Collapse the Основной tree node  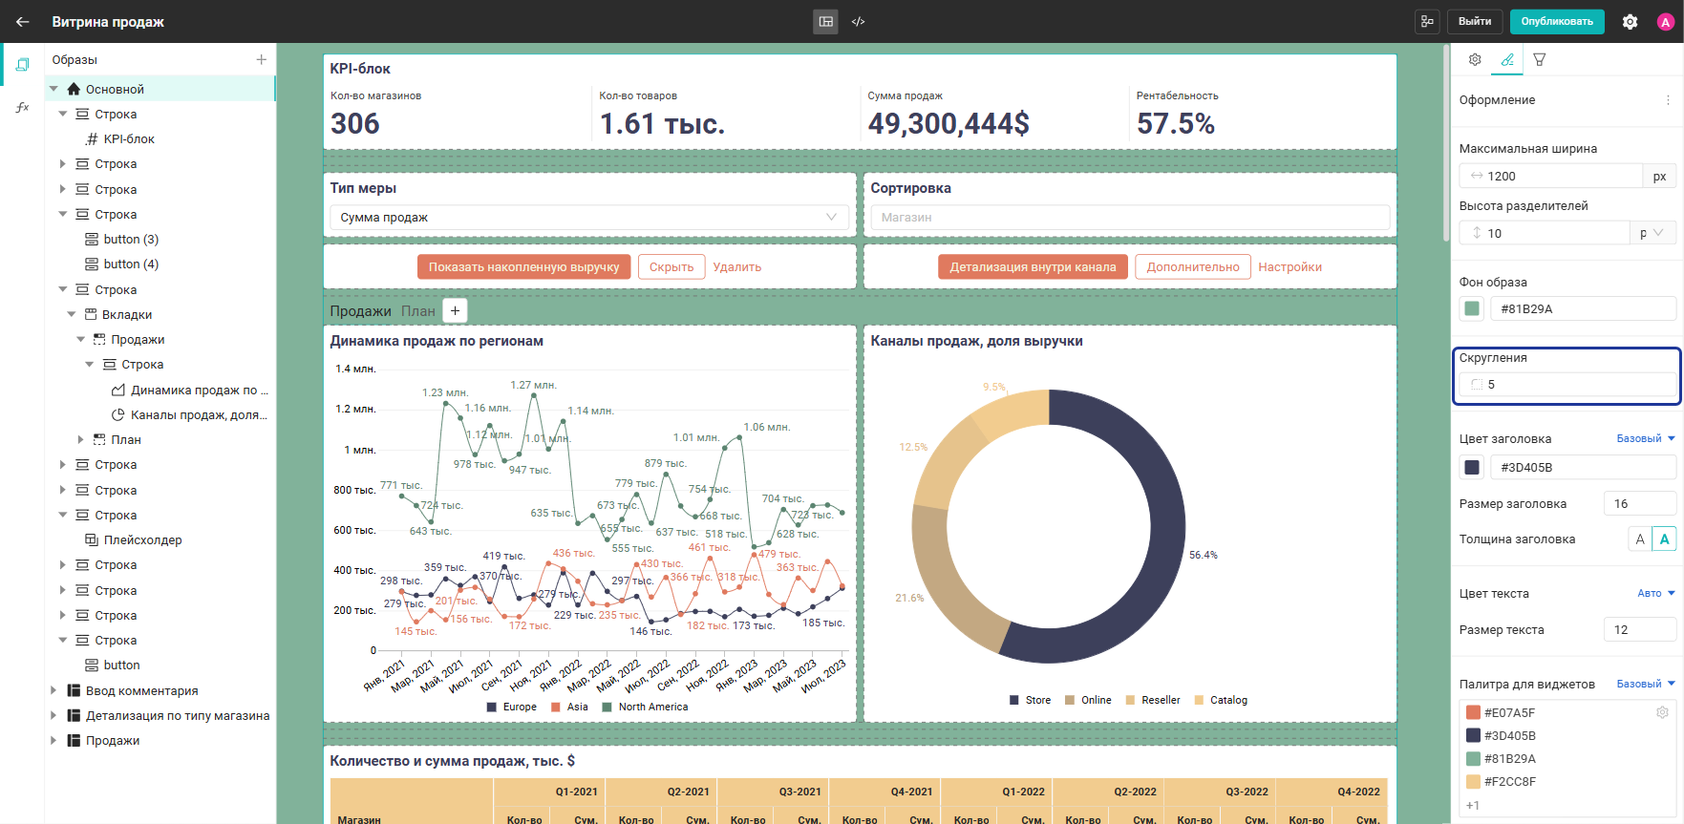pos(53,89)
